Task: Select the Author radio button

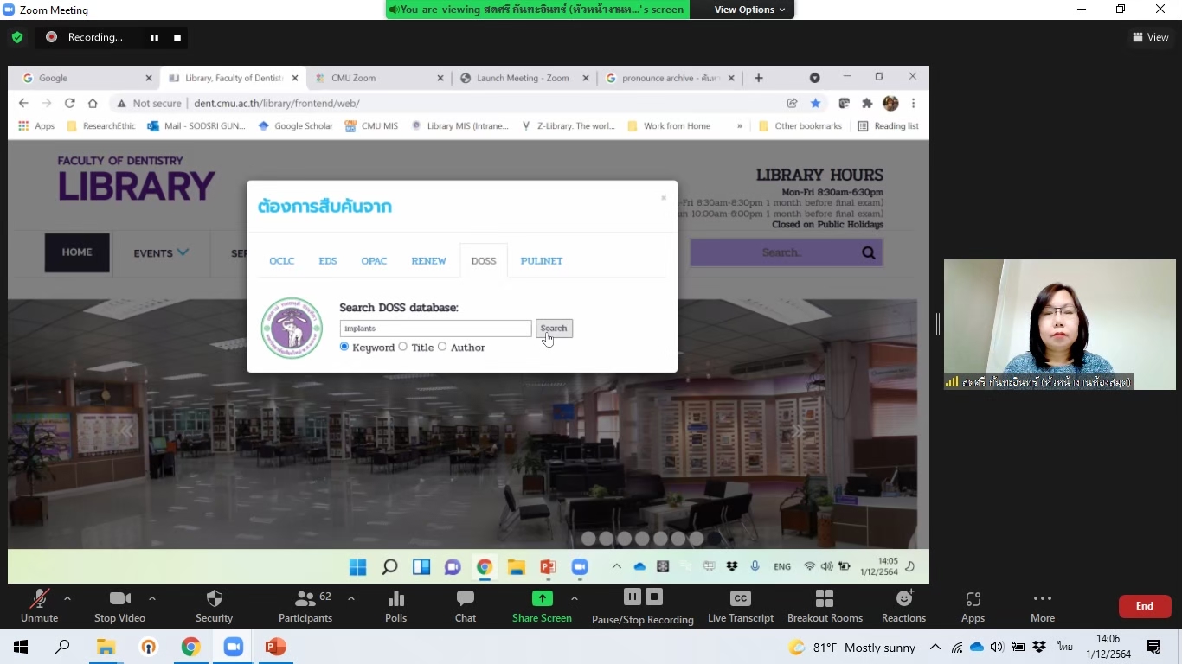Action: pyautogui.click(x=442, y=347)
